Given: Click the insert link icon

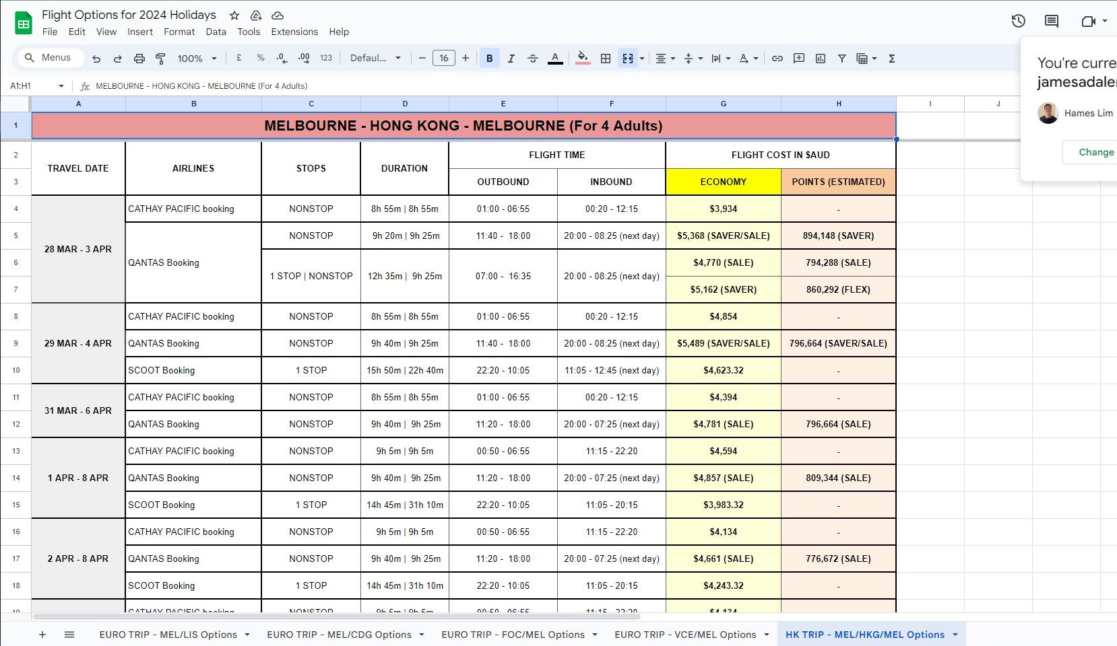Looking at the screenshot, I should coord(777,59).
